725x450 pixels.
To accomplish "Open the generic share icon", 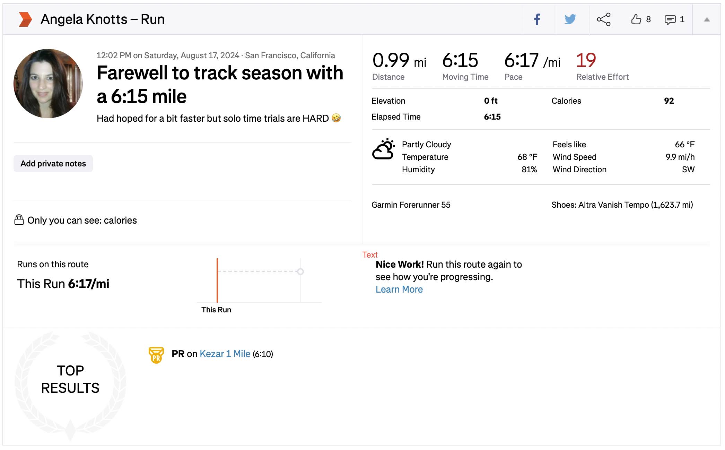I will coord(603,19).
